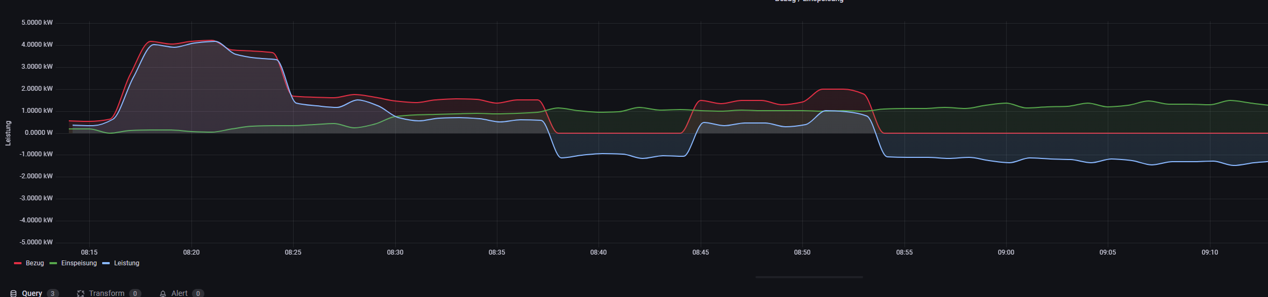Switch to the Transform tab

tap(106, 293)
